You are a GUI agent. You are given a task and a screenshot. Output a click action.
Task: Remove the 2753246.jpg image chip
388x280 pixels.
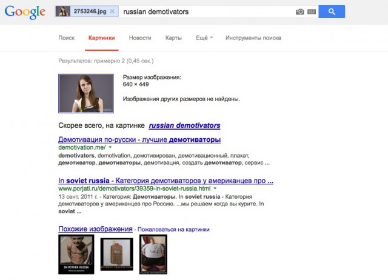[112, 12]
